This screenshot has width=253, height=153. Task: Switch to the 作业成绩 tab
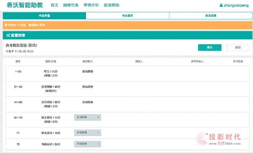(211, 16)
